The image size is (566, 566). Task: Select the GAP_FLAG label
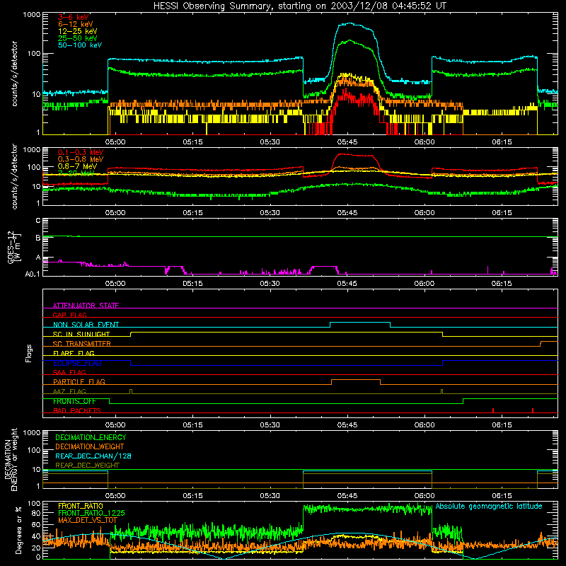click(69, 315)
